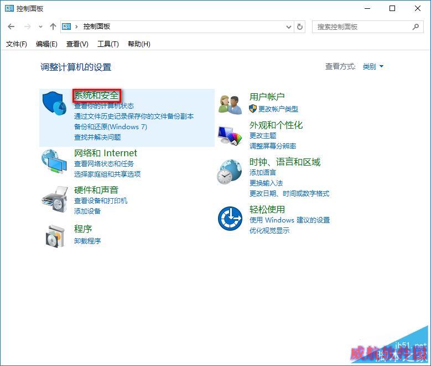Click 控制面板 text in the address bar

(x=97, y=26)
